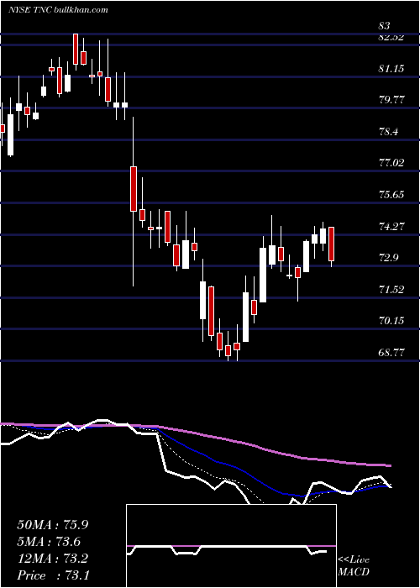Click the 5MA : 73.6 reading
The width and height of the screenshot is (420, 588).
[x=49, y=542]
